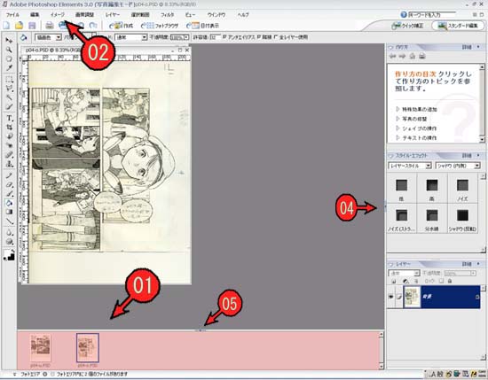Viewport: 488px width, 380px height.
Task: Open the レイヤー menu
Action: (113, 14)
